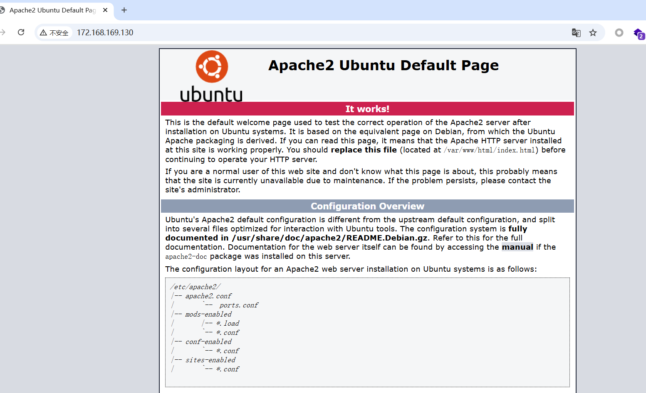This screenshot has width=646, height=393.
Task: Bookmark this page with the star icon
Action: (593, 32)
